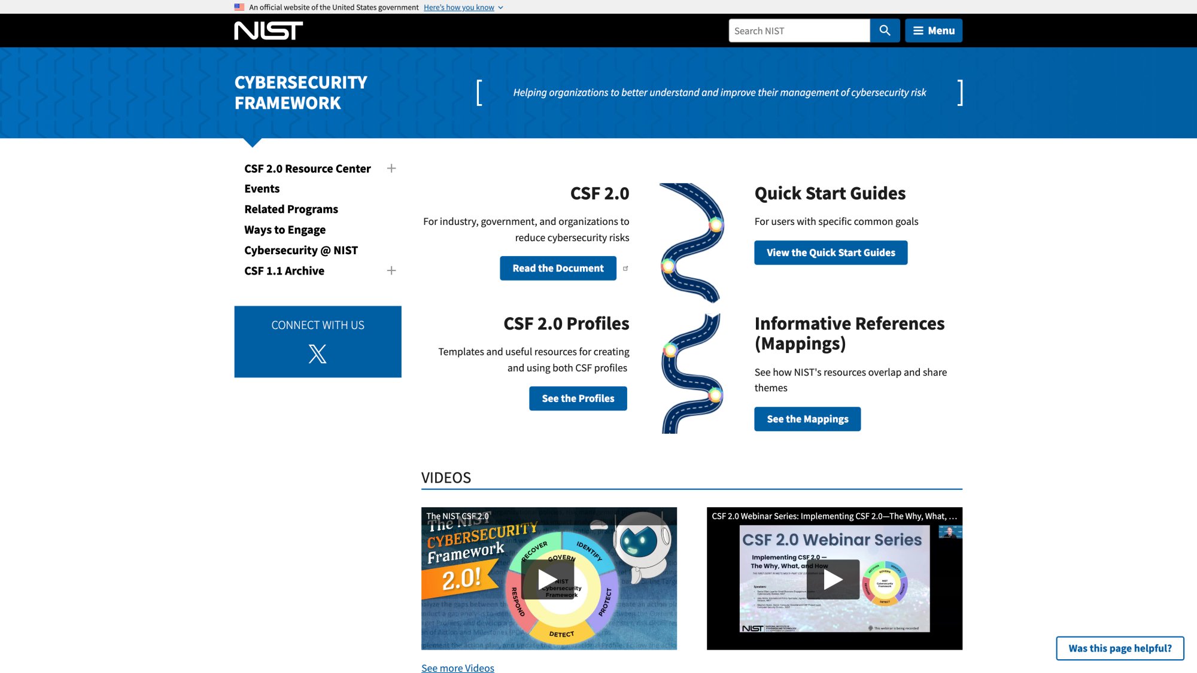Expand the CSF 2.0 Resource Center section
Viewport: 1197px width, 673px height.
(391, 168)
